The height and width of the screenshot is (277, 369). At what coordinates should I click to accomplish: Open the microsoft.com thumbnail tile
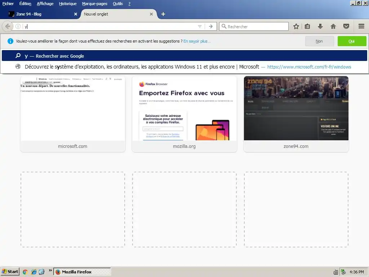pyautogui.click(x=73, y=114)
